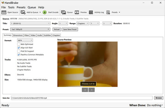Click the Save New Preset button
This screenshot has width=165, height=108.
[x=70, y=29]
